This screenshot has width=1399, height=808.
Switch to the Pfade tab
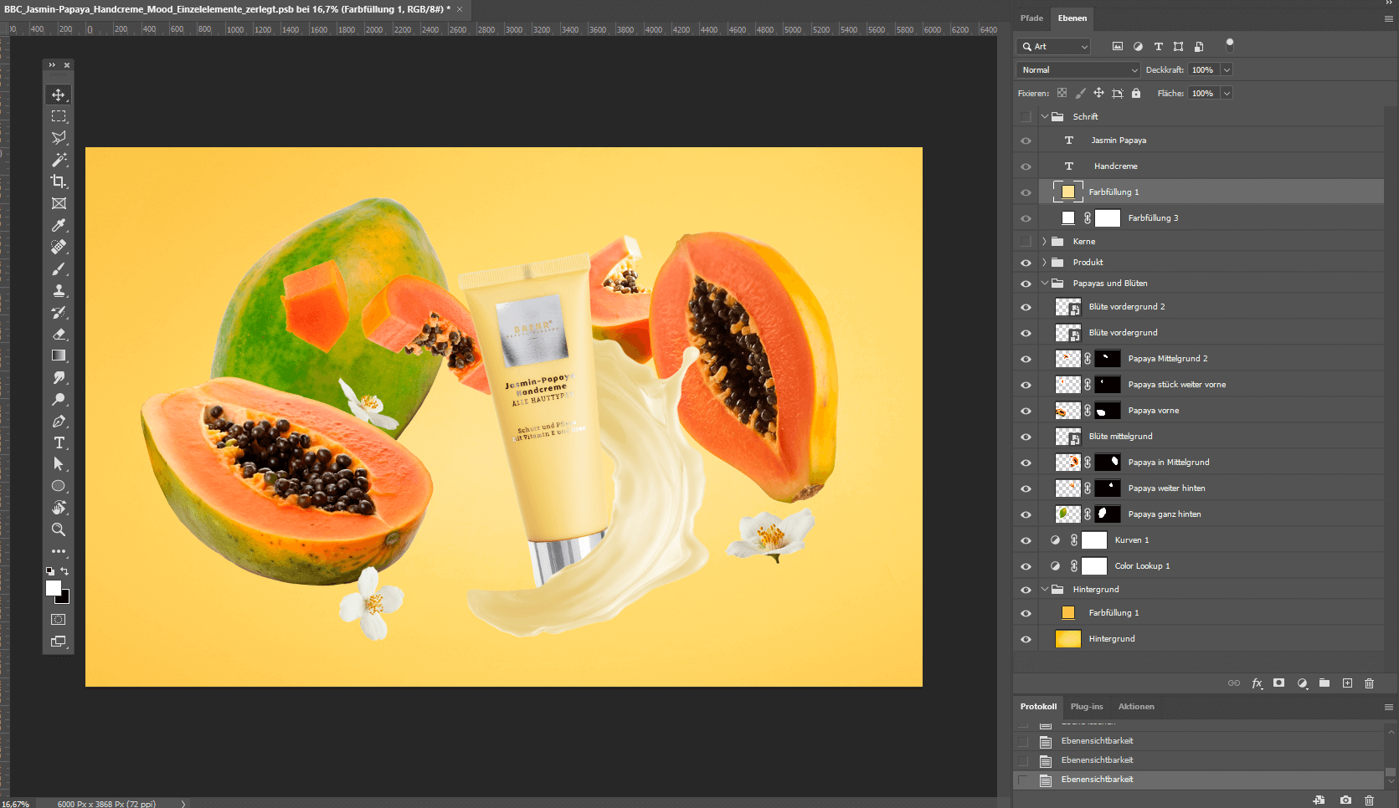click(x=1031, y=18)
